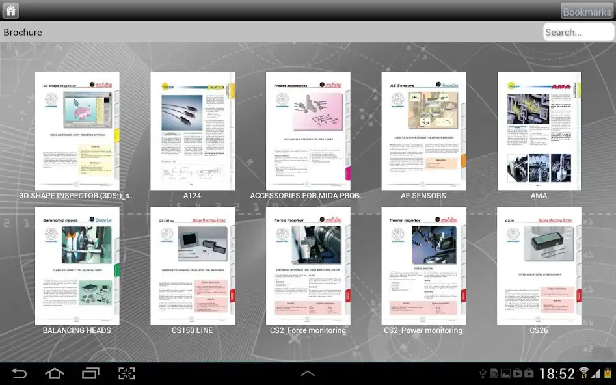Tap the gallery notification icon in the status bar
This screenshot has width=616, height=385.
pos(504,373)
